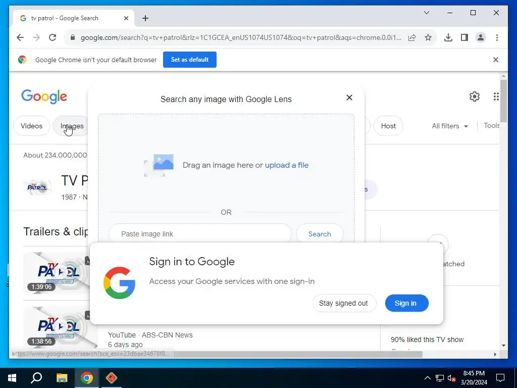The width and height of the screenshot is (517, 388).
Task: Click the horizontal page scrollbar
Action: 298,354
